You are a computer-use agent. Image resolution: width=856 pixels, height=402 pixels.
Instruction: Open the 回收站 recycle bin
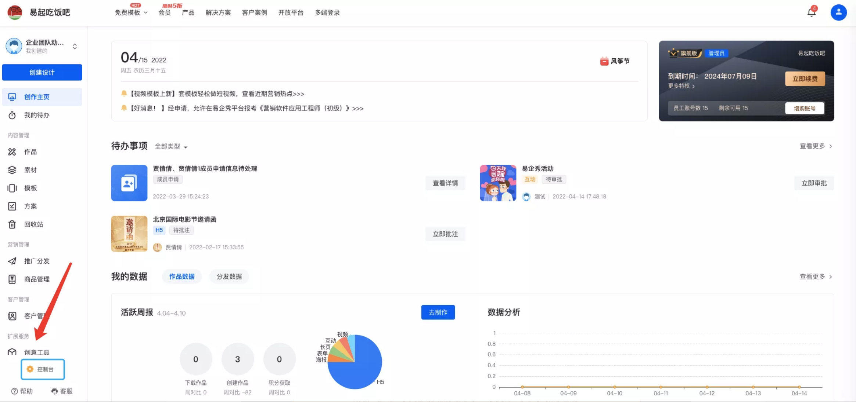point(42,224)
